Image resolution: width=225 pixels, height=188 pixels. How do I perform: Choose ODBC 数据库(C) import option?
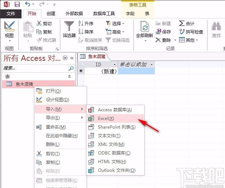tap(115, 153)
